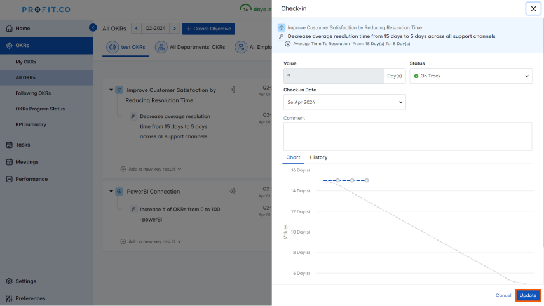This screenshot has height=306, width=544.
Task: Go to the previous quarter before Q2-2024
Action: point(137,29)
